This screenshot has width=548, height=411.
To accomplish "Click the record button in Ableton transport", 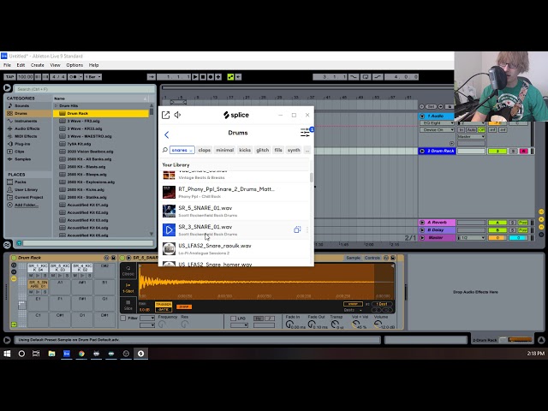I will click(211, 77).
